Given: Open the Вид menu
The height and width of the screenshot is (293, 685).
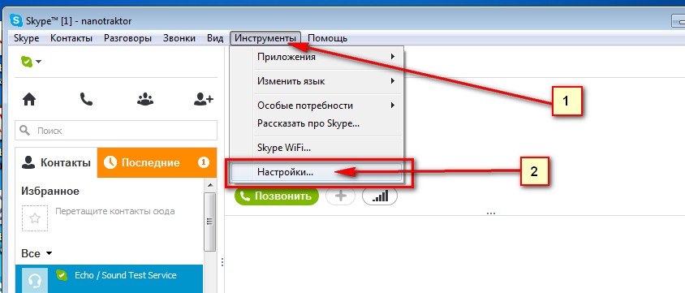Looking at the screenshot, I should [x=215, y=38].
